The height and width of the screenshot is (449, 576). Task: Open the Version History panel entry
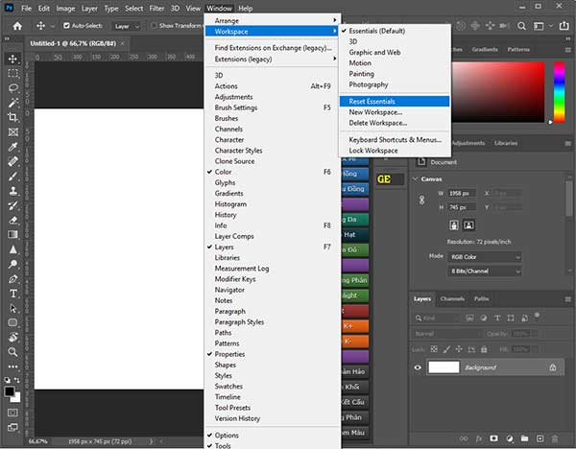coord(273,418)
